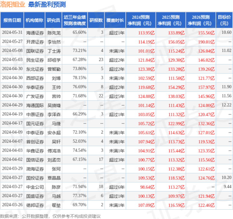Click the 190.01亿 profit value
Image resolution: width=233 pixels, height=219 pixels.
click(x=206, y=42)
